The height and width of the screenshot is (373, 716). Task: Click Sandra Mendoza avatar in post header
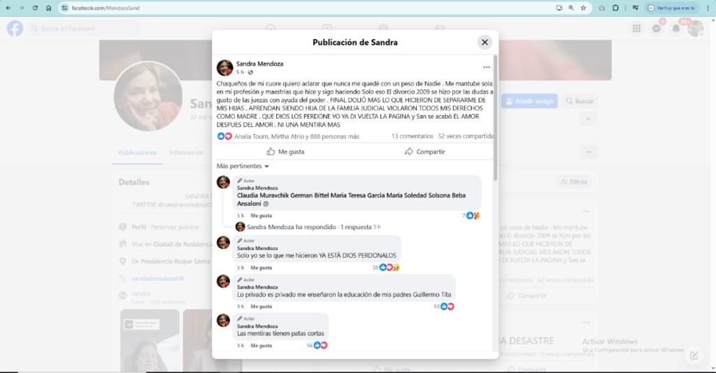(224, 68)
